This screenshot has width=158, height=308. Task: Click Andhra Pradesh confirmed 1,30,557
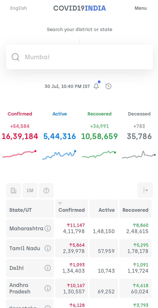tap(73, 292)
